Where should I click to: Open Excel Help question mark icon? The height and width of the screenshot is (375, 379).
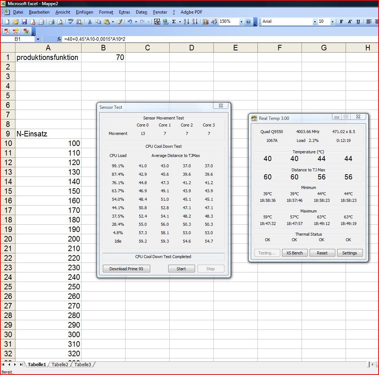[x=248, y=22]
